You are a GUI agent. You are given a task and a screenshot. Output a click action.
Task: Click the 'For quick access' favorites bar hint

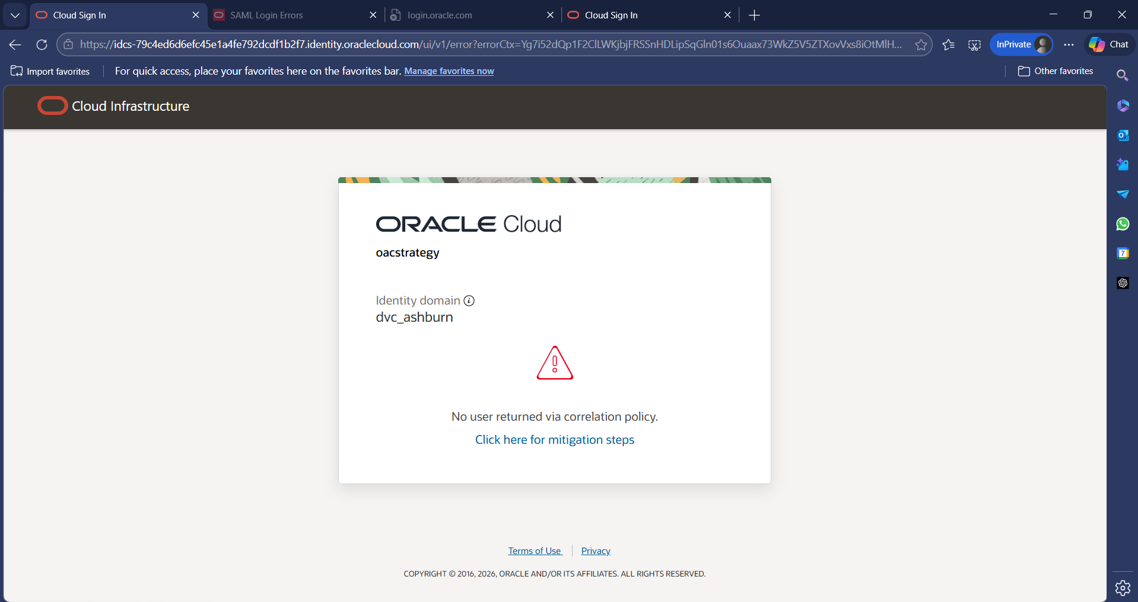point(258,71)
